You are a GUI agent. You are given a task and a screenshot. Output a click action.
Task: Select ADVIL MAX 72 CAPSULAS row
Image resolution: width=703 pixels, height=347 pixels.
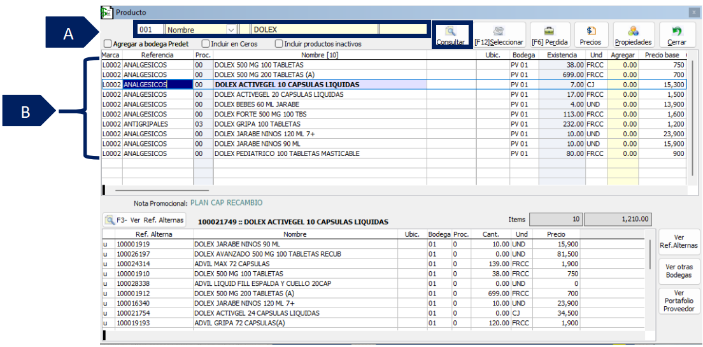coord(373,264)
